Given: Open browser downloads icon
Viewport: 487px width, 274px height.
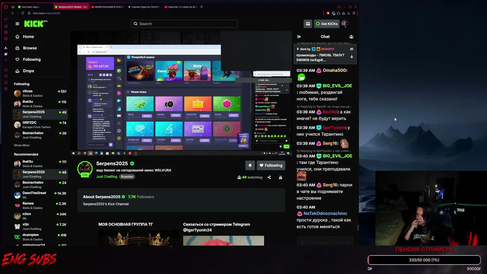Looking at the screenshot, I should point(349,13).
